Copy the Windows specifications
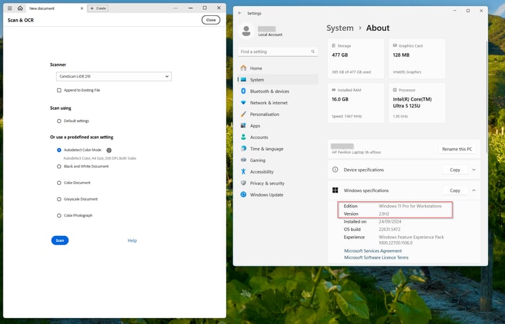The width and height of the screenshot is (505, 324). coord(455,191)
